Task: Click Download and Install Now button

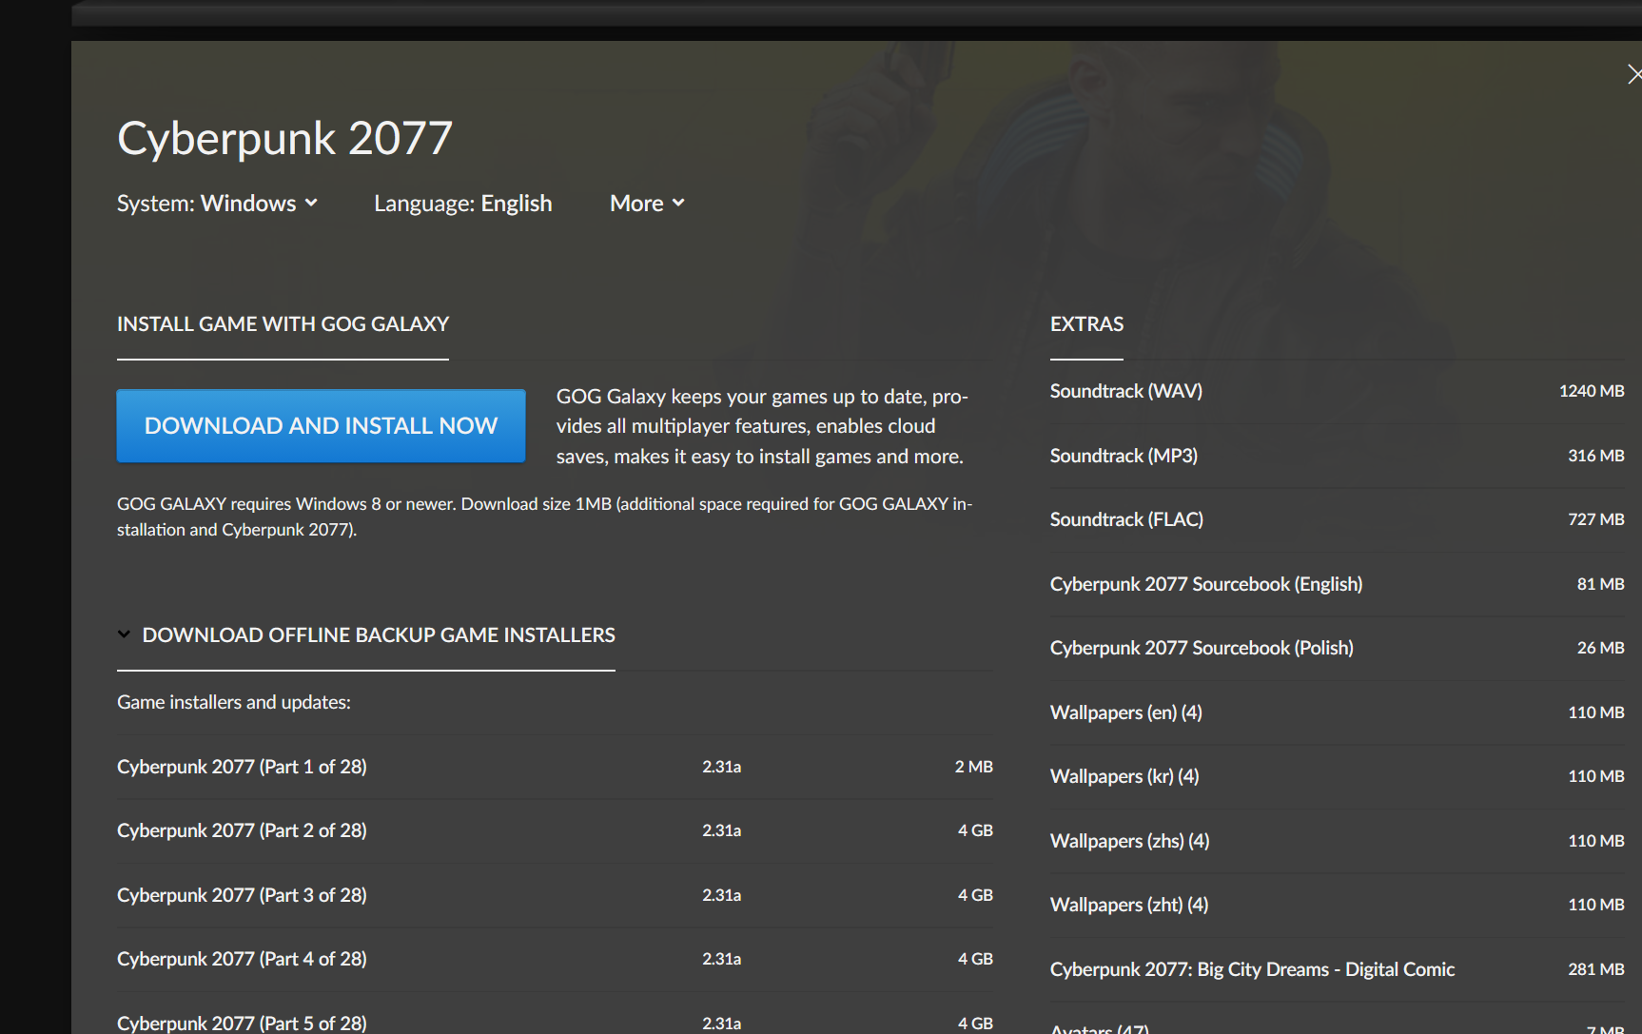Action: pyautogui.click(x=321, y=425)
